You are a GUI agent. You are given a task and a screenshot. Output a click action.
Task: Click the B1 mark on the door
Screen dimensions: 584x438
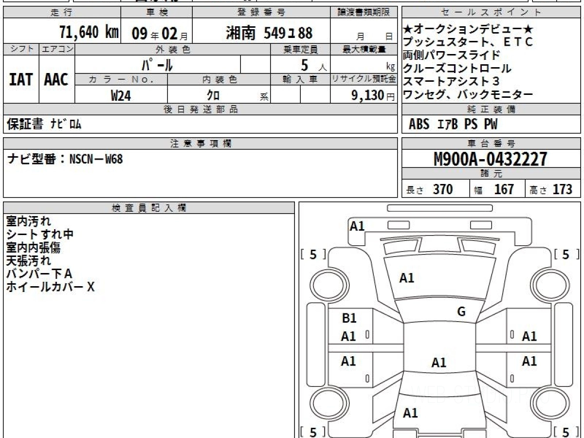point(349,318)
